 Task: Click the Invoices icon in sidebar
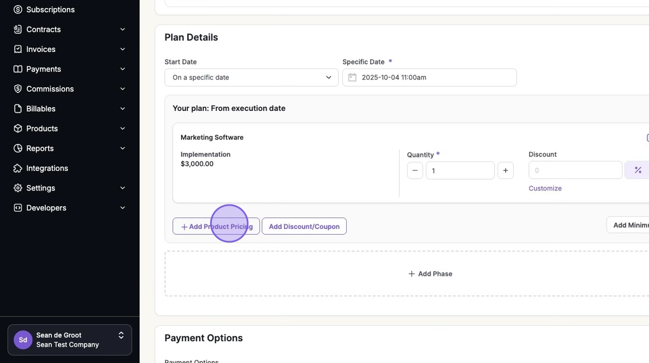18,49
